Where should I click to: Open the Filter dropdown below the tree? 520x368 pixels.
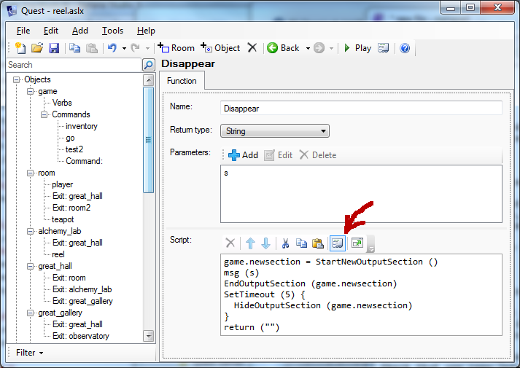(29, 353)
